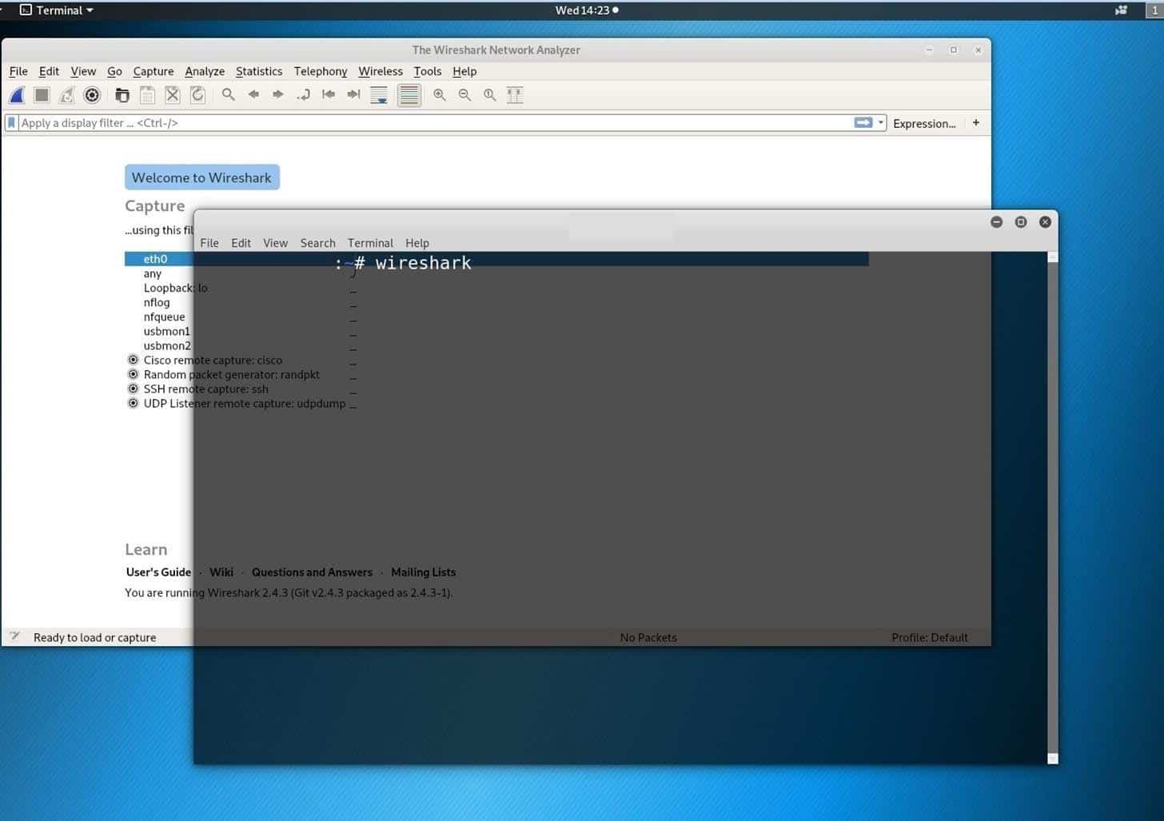This screenshot has width=1164, height=821.
Task: Click the close capture file icon
Action: pyautogui.click(x=172, y=95)
